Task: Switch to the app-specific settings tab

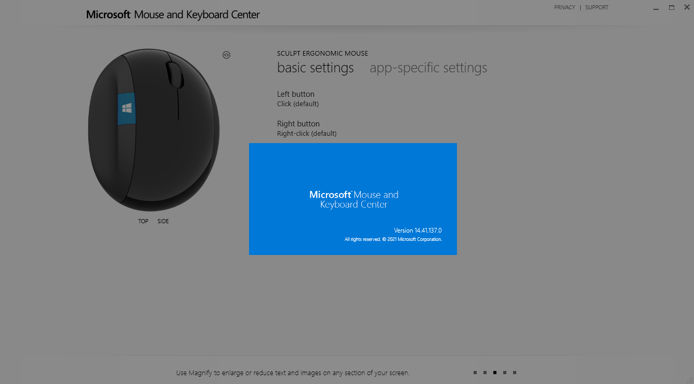Action: point(428,68)
